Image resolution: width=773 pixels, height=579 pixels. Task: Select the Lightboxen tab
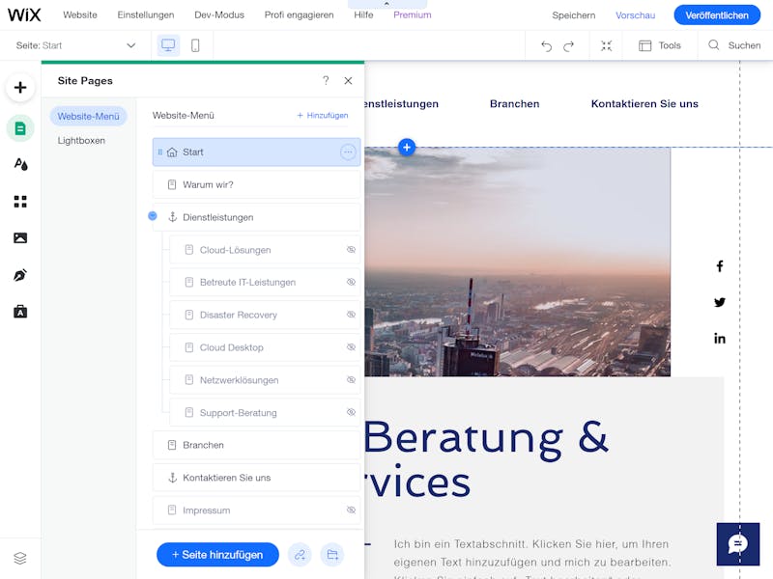click(x=81, y=140)
